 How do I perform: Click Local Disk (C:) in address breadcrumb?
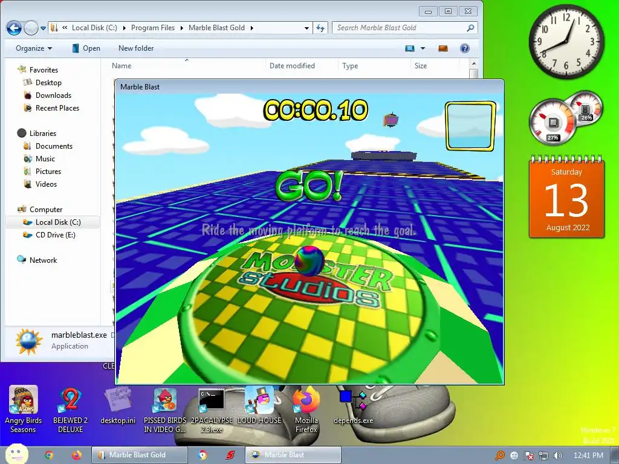tap(94, 28)
